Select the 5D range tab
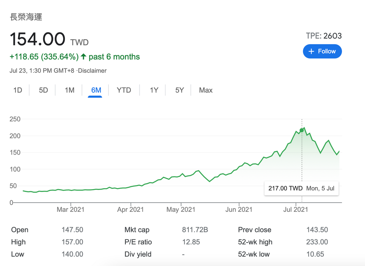This screenshot has width=365, height=266. coord(44,90)
